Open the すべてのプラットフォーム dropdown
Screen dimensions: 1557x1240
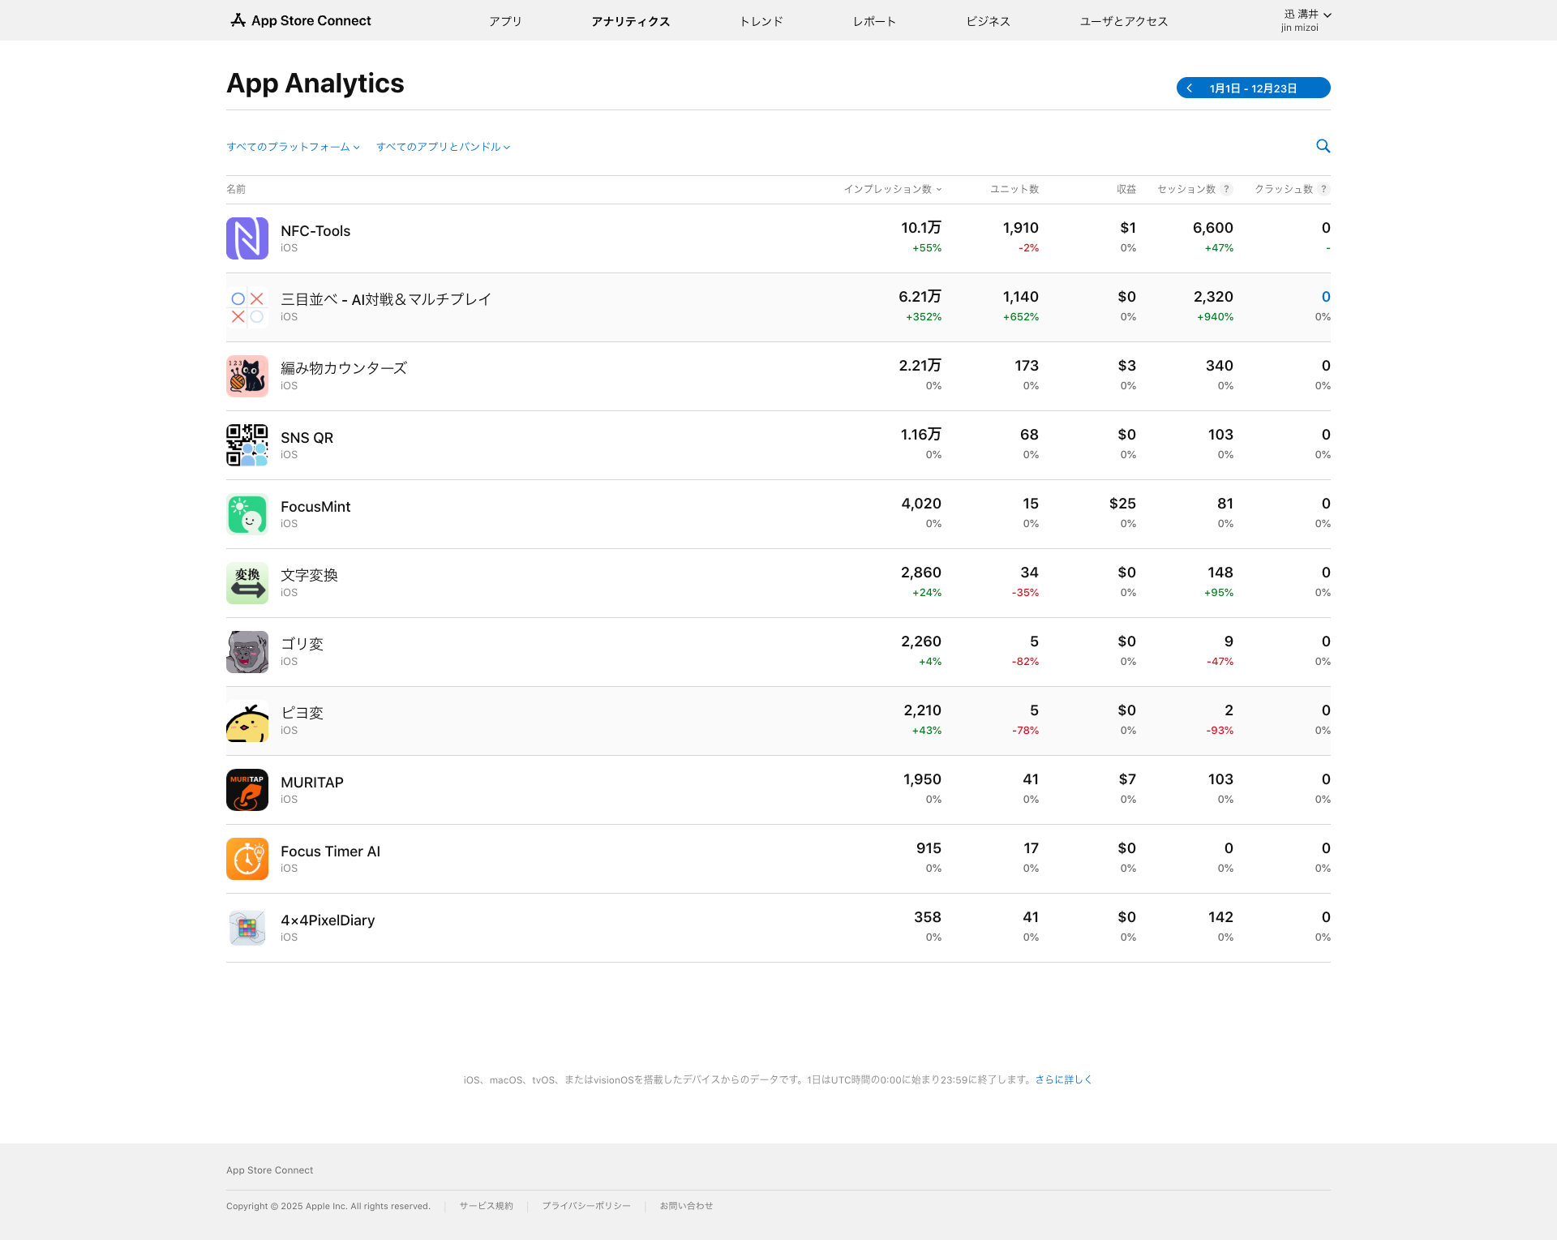coord(294,147)
